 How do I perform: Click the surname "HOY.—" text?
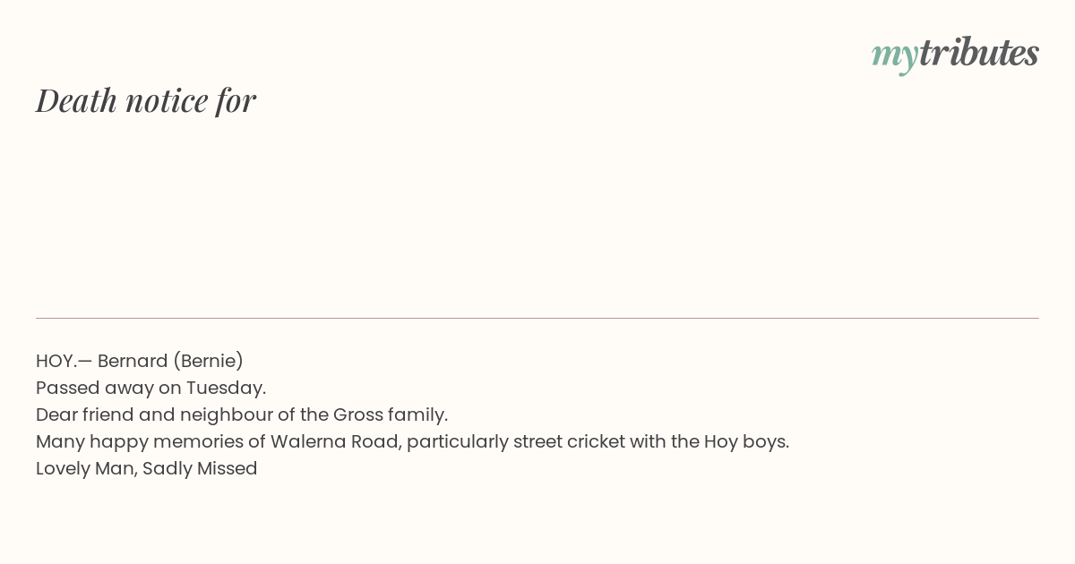point(64,361)
